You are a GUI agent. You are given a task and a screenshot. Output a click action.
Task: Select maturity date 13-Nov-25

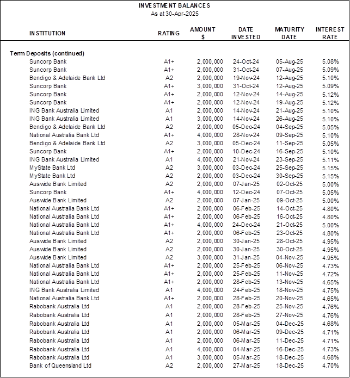(x=290, y=282)
